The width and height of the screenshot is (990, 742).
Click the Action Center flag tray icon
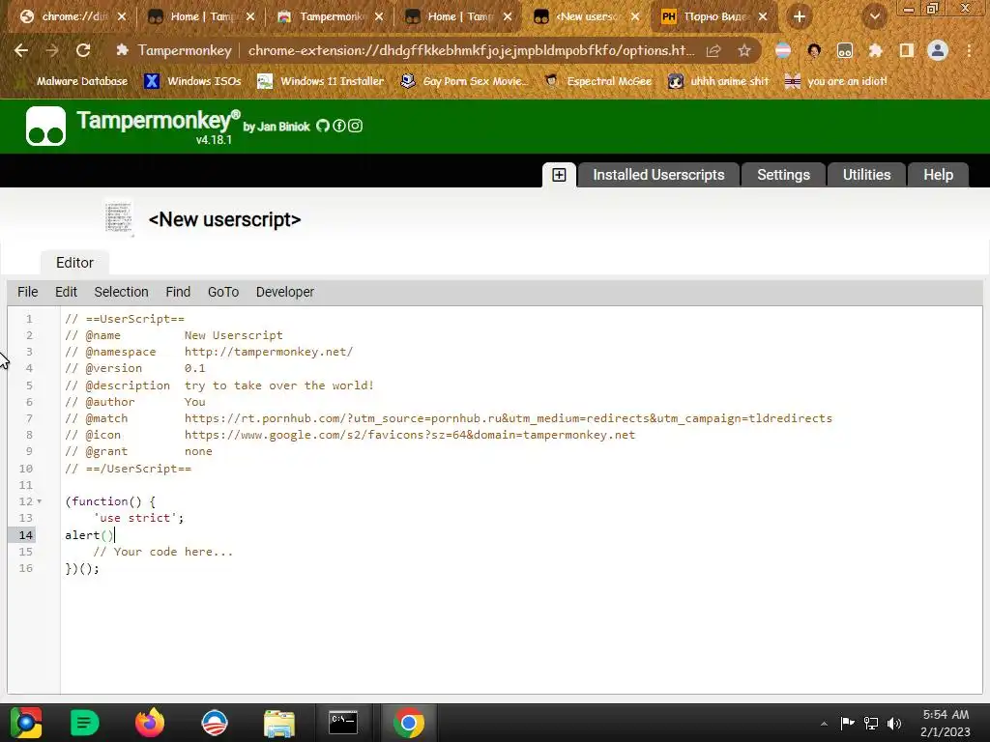point(847,723)
